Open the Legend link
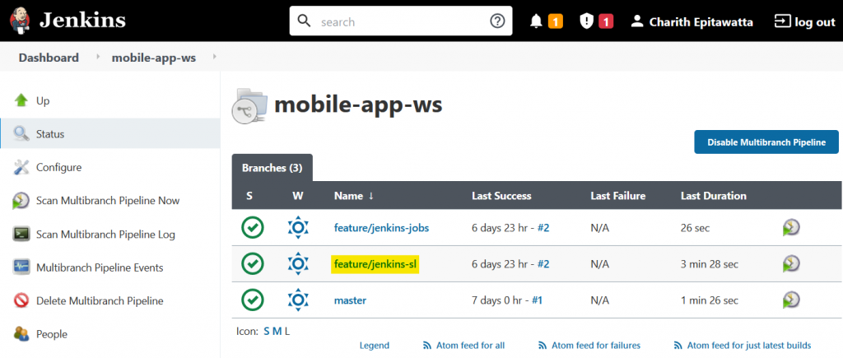The width and height of the screenshot is (843, 358). point(375,345)
